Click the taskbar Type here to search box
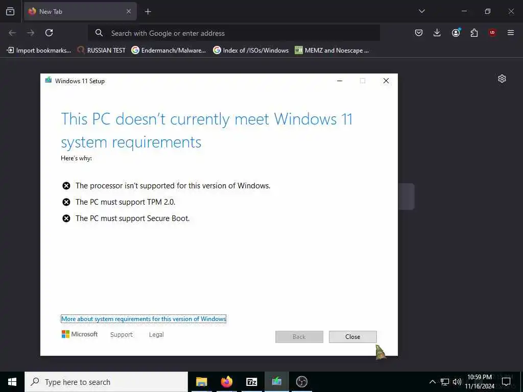The width and height of the screenshot is (523, 392). tap(106, 382)
